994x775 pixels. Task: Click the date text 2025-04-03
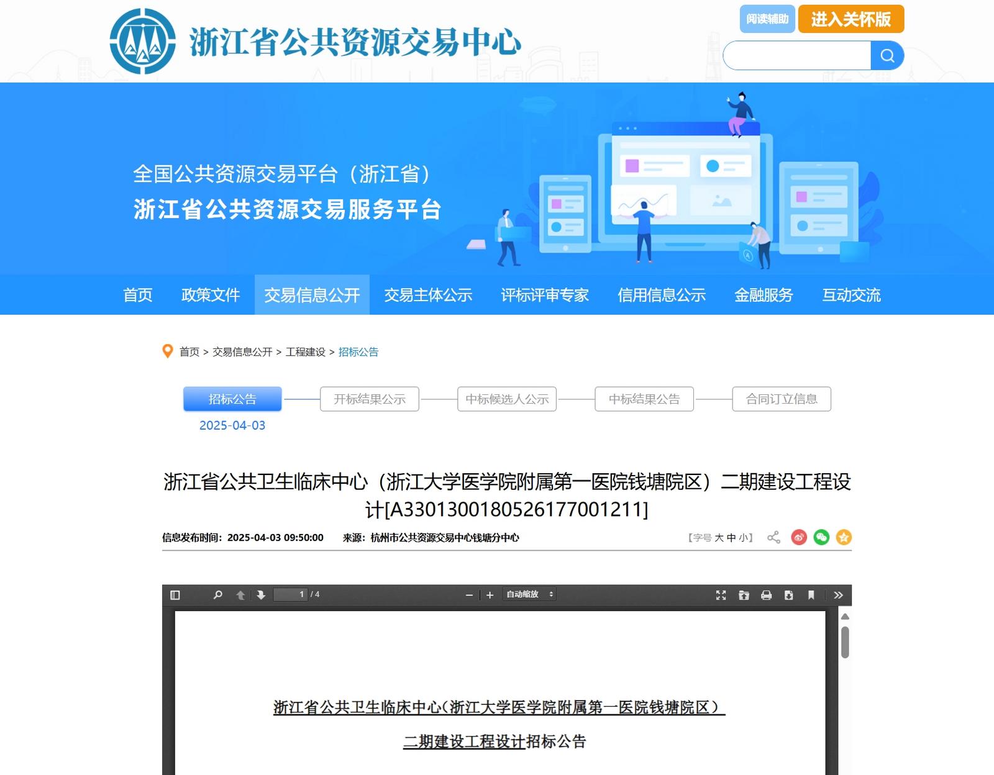coord(232,425)
